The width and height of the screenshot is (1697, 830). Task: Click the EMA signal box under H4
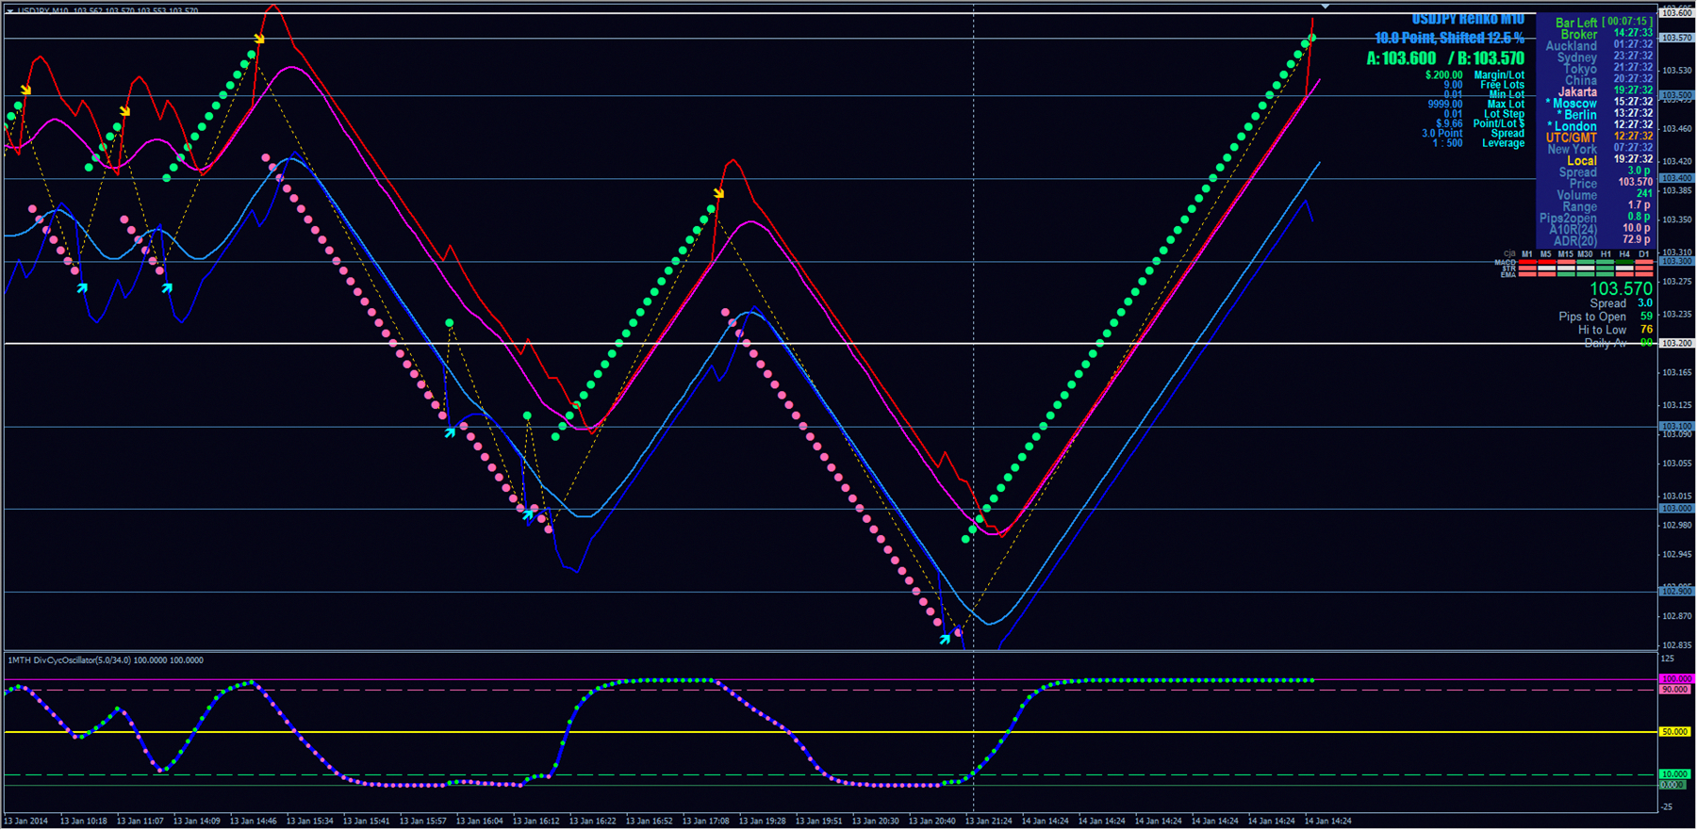pos(1625,275)
